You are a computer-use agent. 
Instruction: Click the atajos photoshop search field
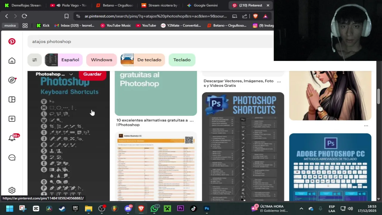tap(150, 42)
